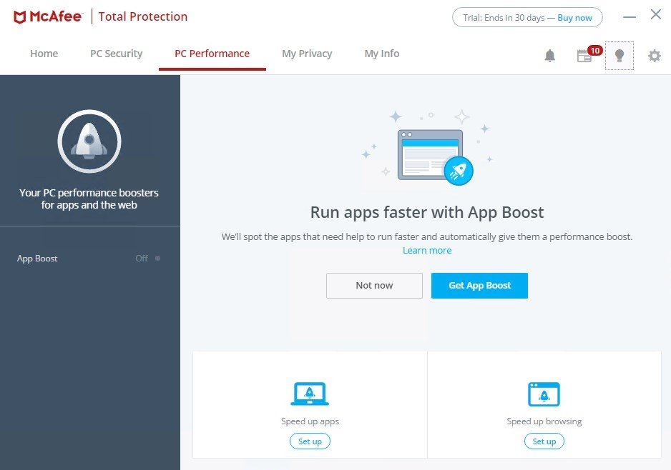Switch to the PC Security tab
Image resolution: width=671 pixels, height=470 pixels.
click(x=117, y=54)
